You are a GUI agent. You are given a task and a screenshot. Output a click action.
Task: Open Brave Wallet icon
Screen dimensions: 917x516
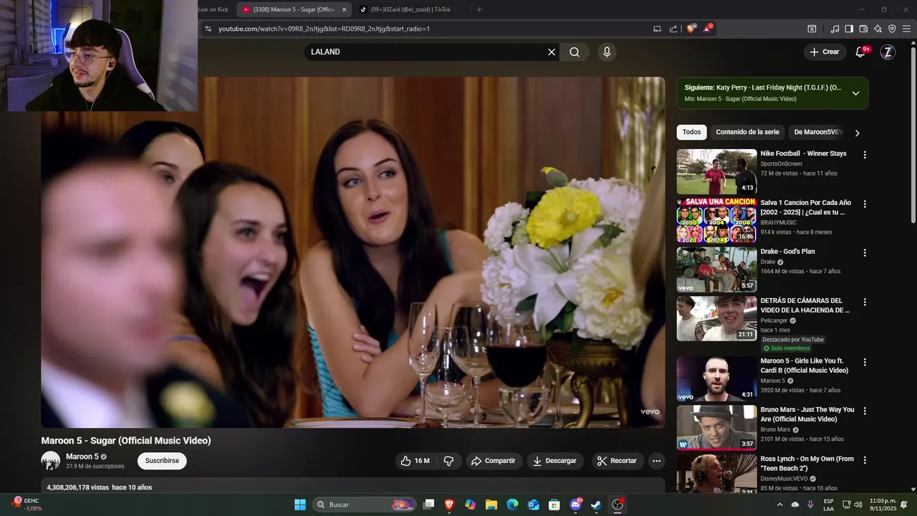863,29
